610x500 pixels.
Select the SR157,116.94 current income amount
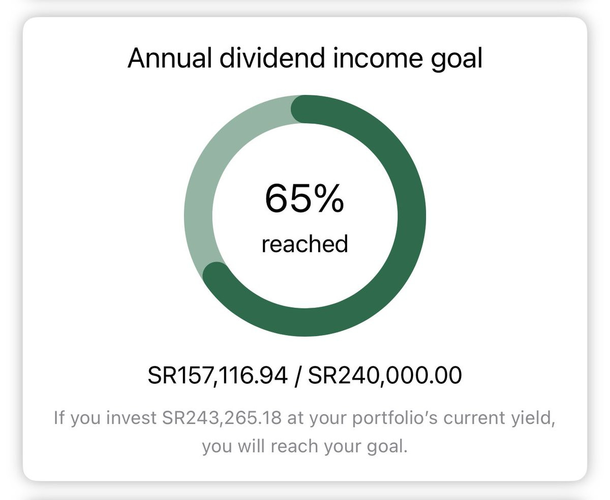[x=218, y=376]
